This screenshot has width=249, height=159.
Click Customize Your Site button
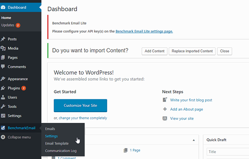[80, 105]
